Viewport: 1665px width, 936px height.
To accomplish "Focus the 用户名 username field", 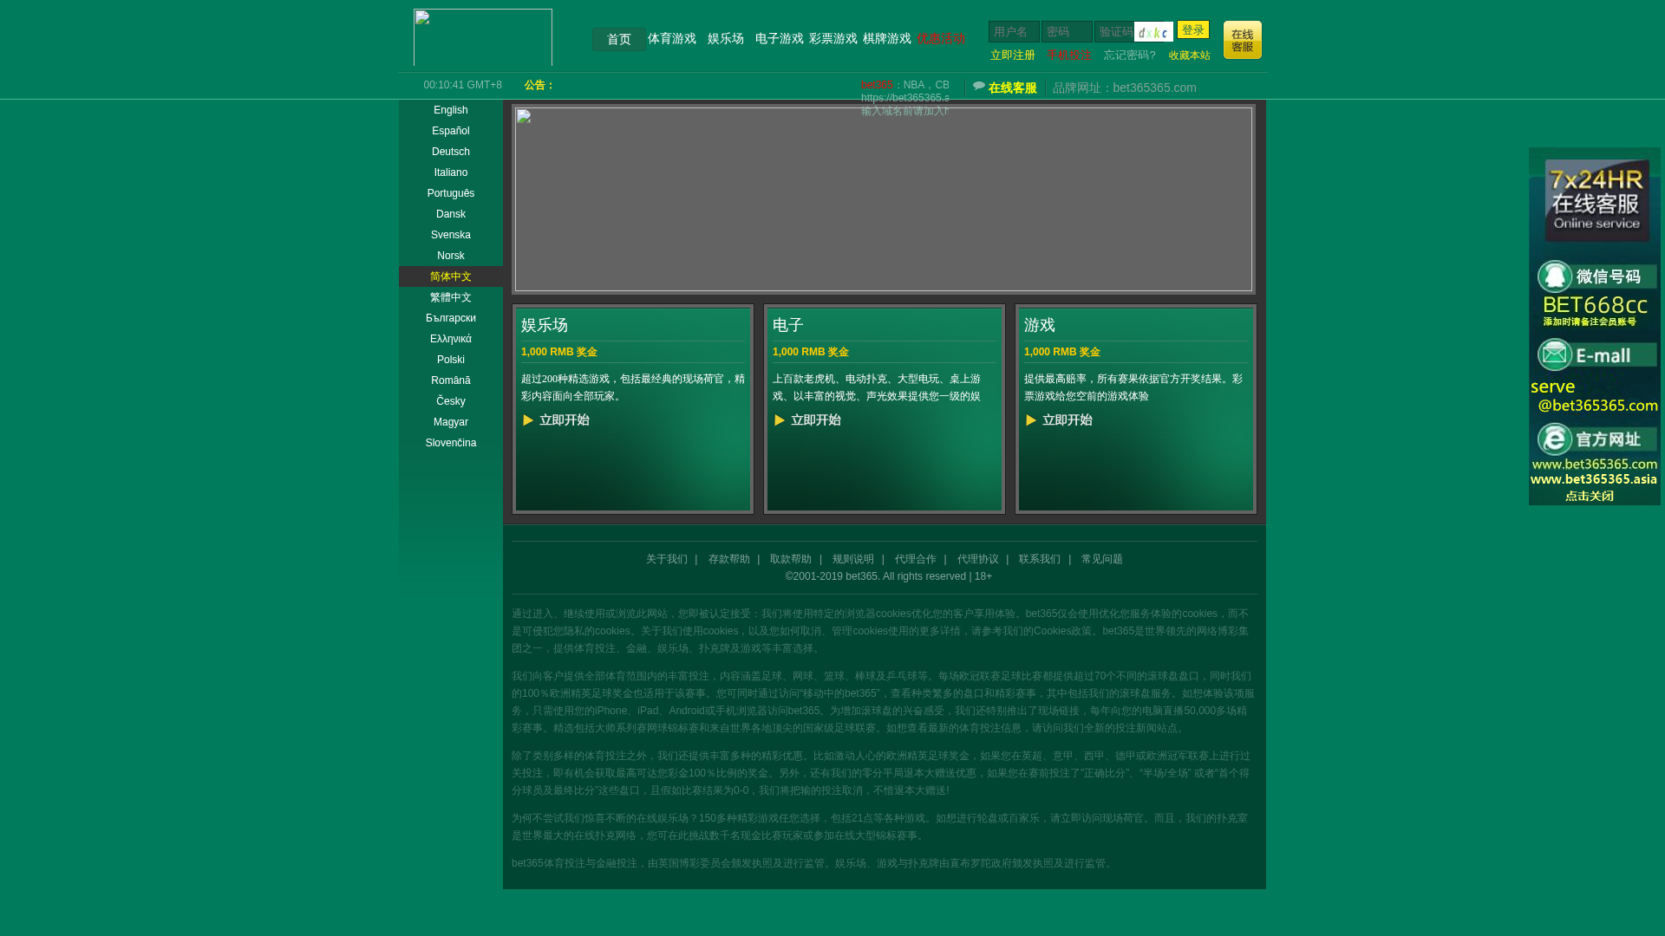I will coord(1014,32).
